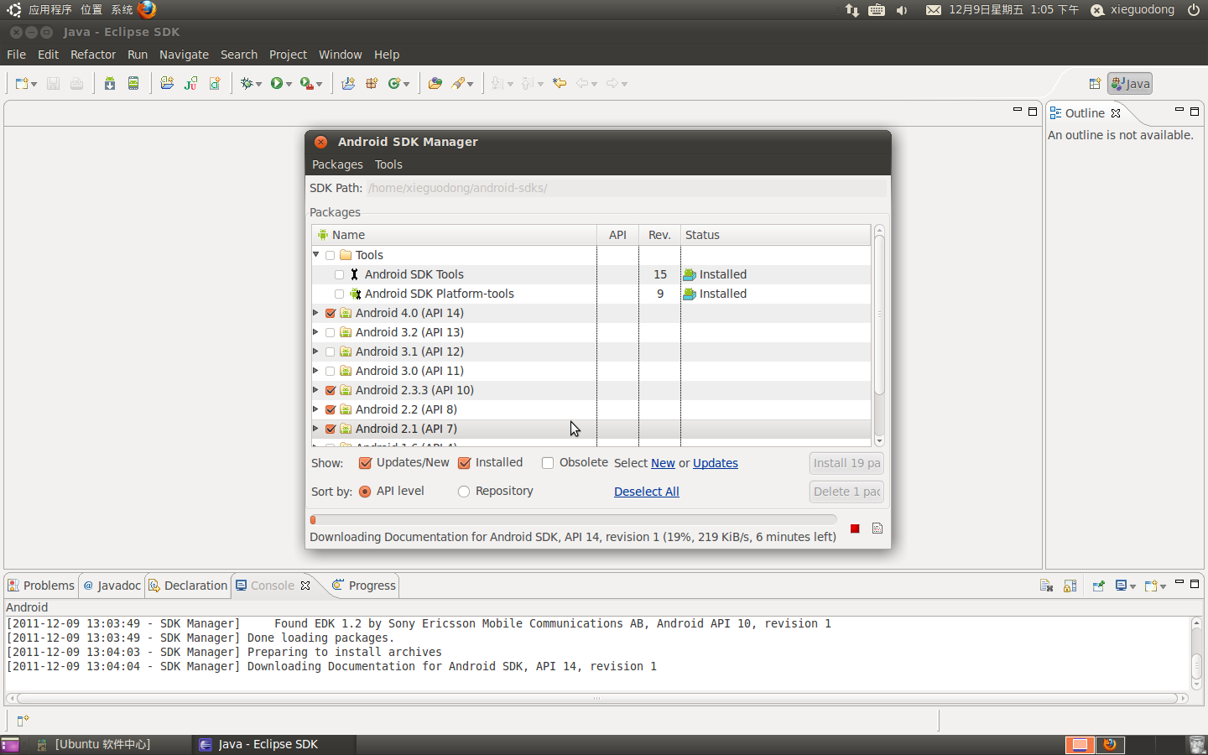Open the volume indicator in top panel

(x=902, y=10)
